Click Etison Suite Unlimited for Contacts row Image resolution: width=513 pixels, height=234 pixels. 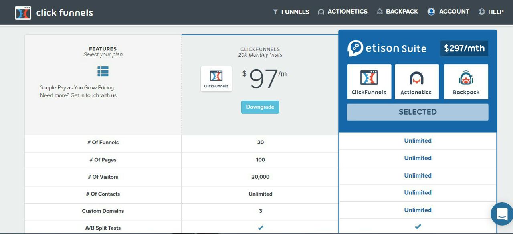tap(418, 193)
